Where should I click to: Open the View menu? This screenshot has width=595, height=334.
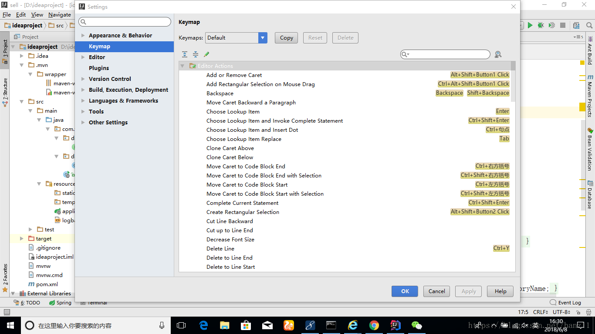(37, 15)
